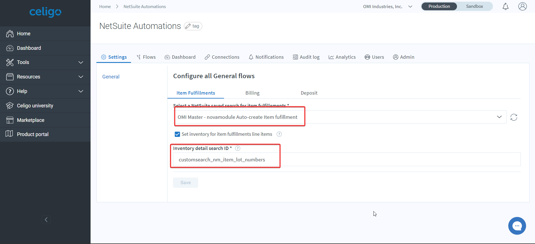Click the NetSuite Automations breadcrumb
535x244 pixels.
[x=145, y=6]
